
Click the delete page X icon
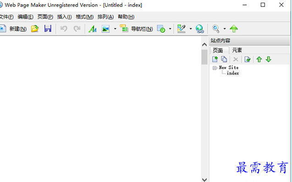click(x=236, y=60)
